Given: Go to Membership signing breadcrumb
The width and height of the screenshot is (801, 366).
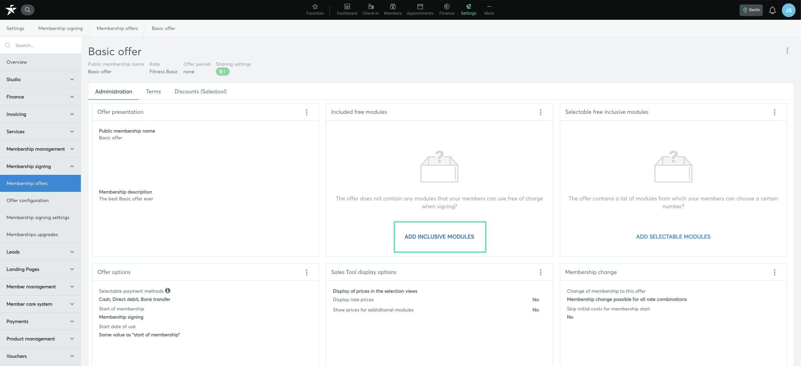Looking at the screenshot, I should (x=60, y=28).
